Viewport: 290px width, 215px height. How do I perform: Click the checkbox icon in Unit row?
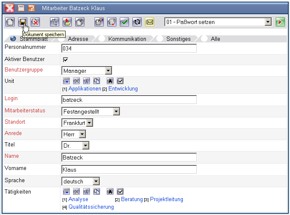(120, 81)
